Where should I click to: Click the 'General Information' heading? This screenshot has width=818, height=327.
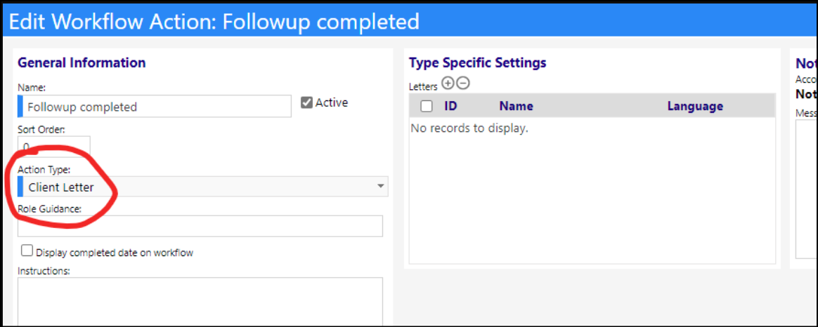point(82,63)
